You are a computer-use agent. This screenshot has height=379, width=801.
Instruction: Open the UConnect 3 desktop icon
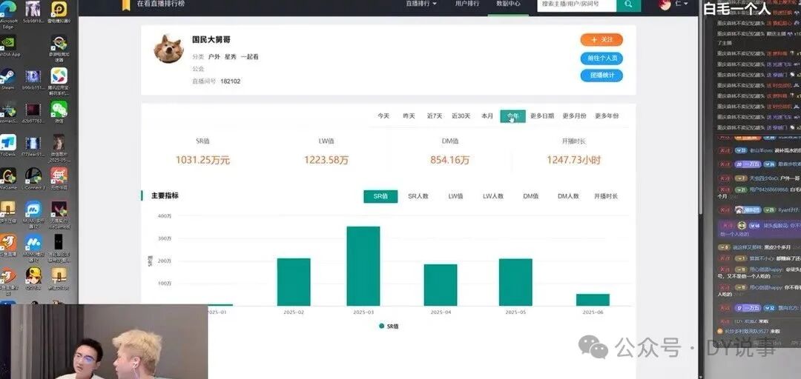pos(33,175)
